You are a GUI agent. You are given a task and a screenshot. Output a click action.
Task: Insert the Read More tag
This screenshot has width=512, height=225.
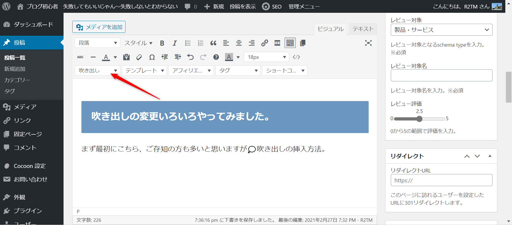click(277, 43)
